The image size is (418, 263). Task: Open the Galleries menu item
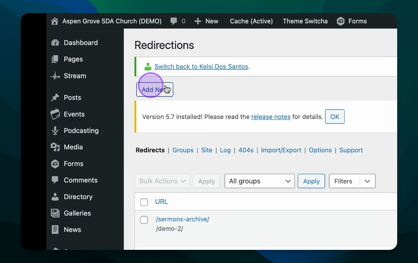pyautogui.click(x=77, y=213)
